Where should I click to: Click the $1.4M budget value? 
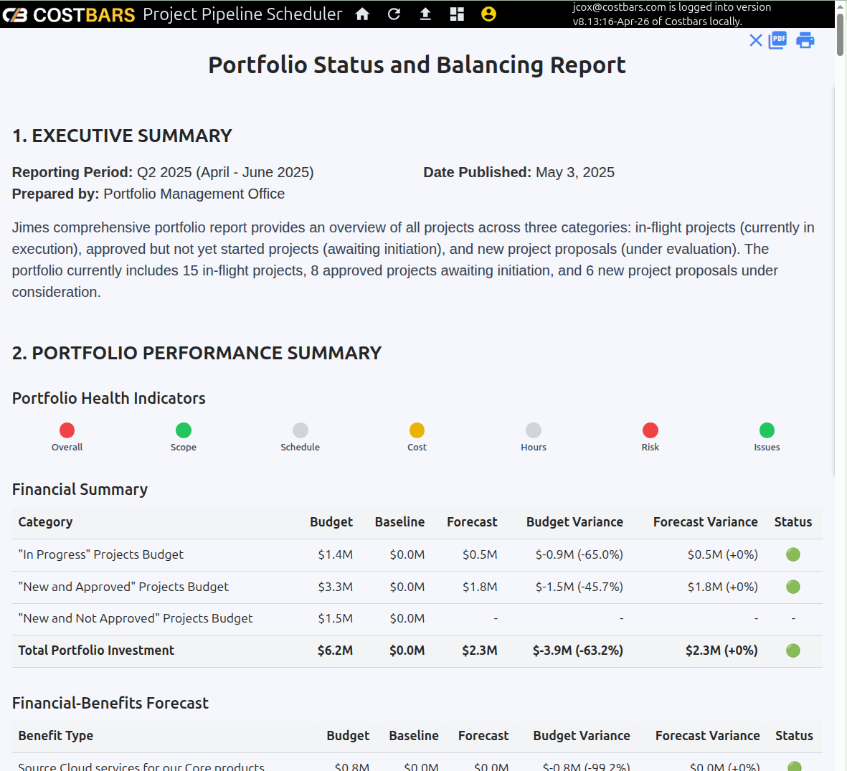(335, 554)
